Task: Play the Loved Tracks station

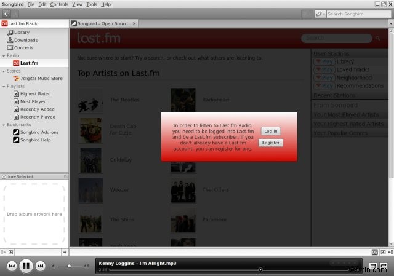Action: (x=324, y=69)
